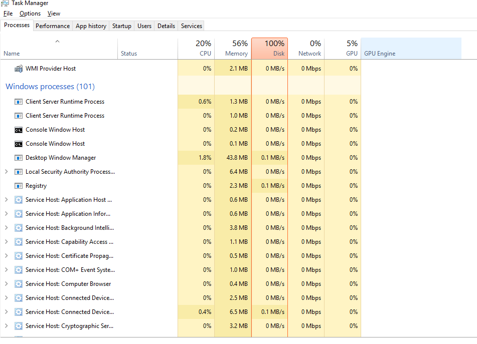Click Service Host: Background Intelli 3.8 MB memory value
This screenshot has height=344, width=477.
pyautogui.click(x=239, y=228)
